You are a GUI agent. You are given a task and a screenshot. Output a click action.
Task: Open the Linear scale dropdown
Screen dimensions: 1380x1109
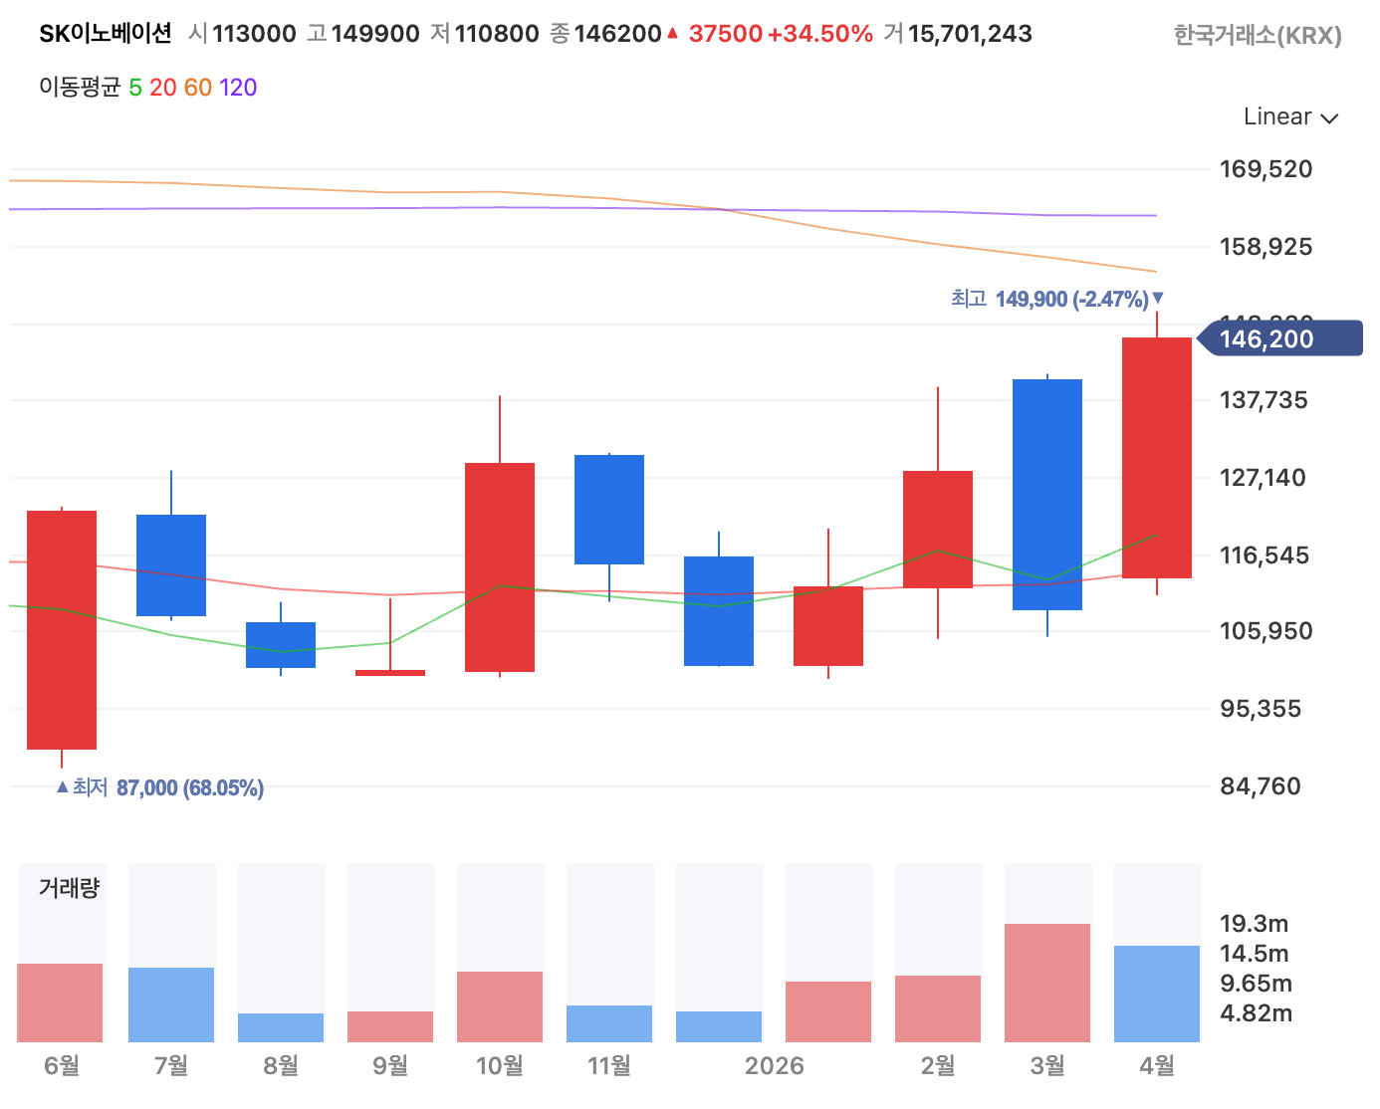1290,116
